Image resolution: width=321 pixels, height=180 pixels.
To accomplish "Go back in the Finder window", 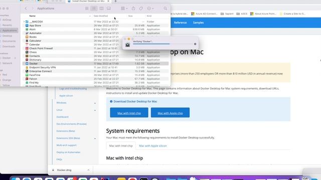I will (26, 8).
